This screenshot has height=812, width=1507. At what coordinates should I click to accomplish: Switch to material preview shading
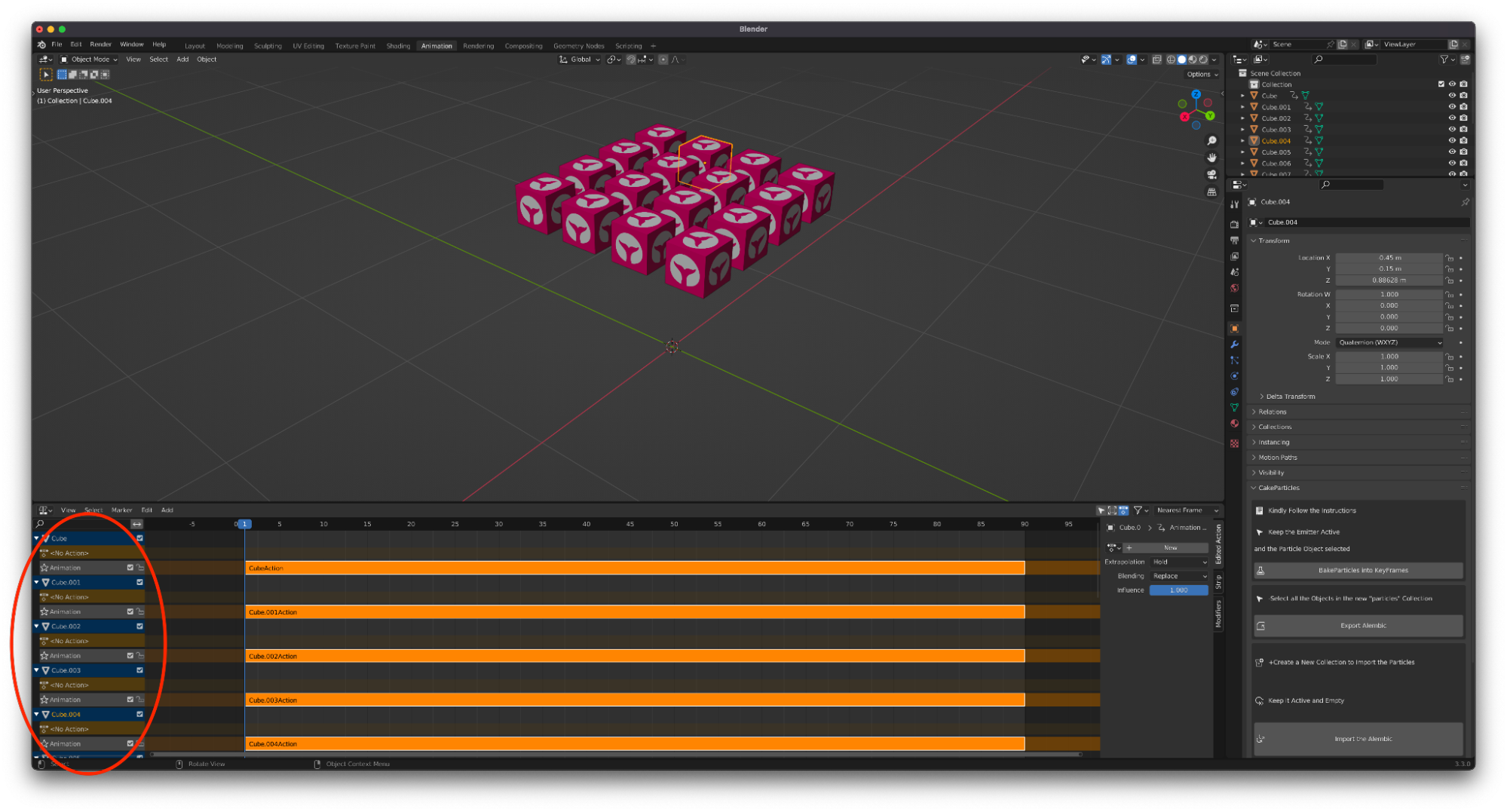coord(1193,60)
